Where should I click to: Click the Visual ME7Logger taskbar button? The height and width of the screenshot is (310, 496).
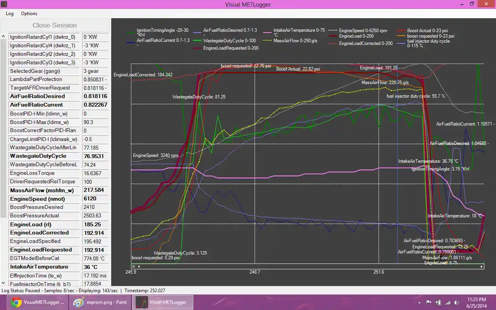(x=163, y=302)
